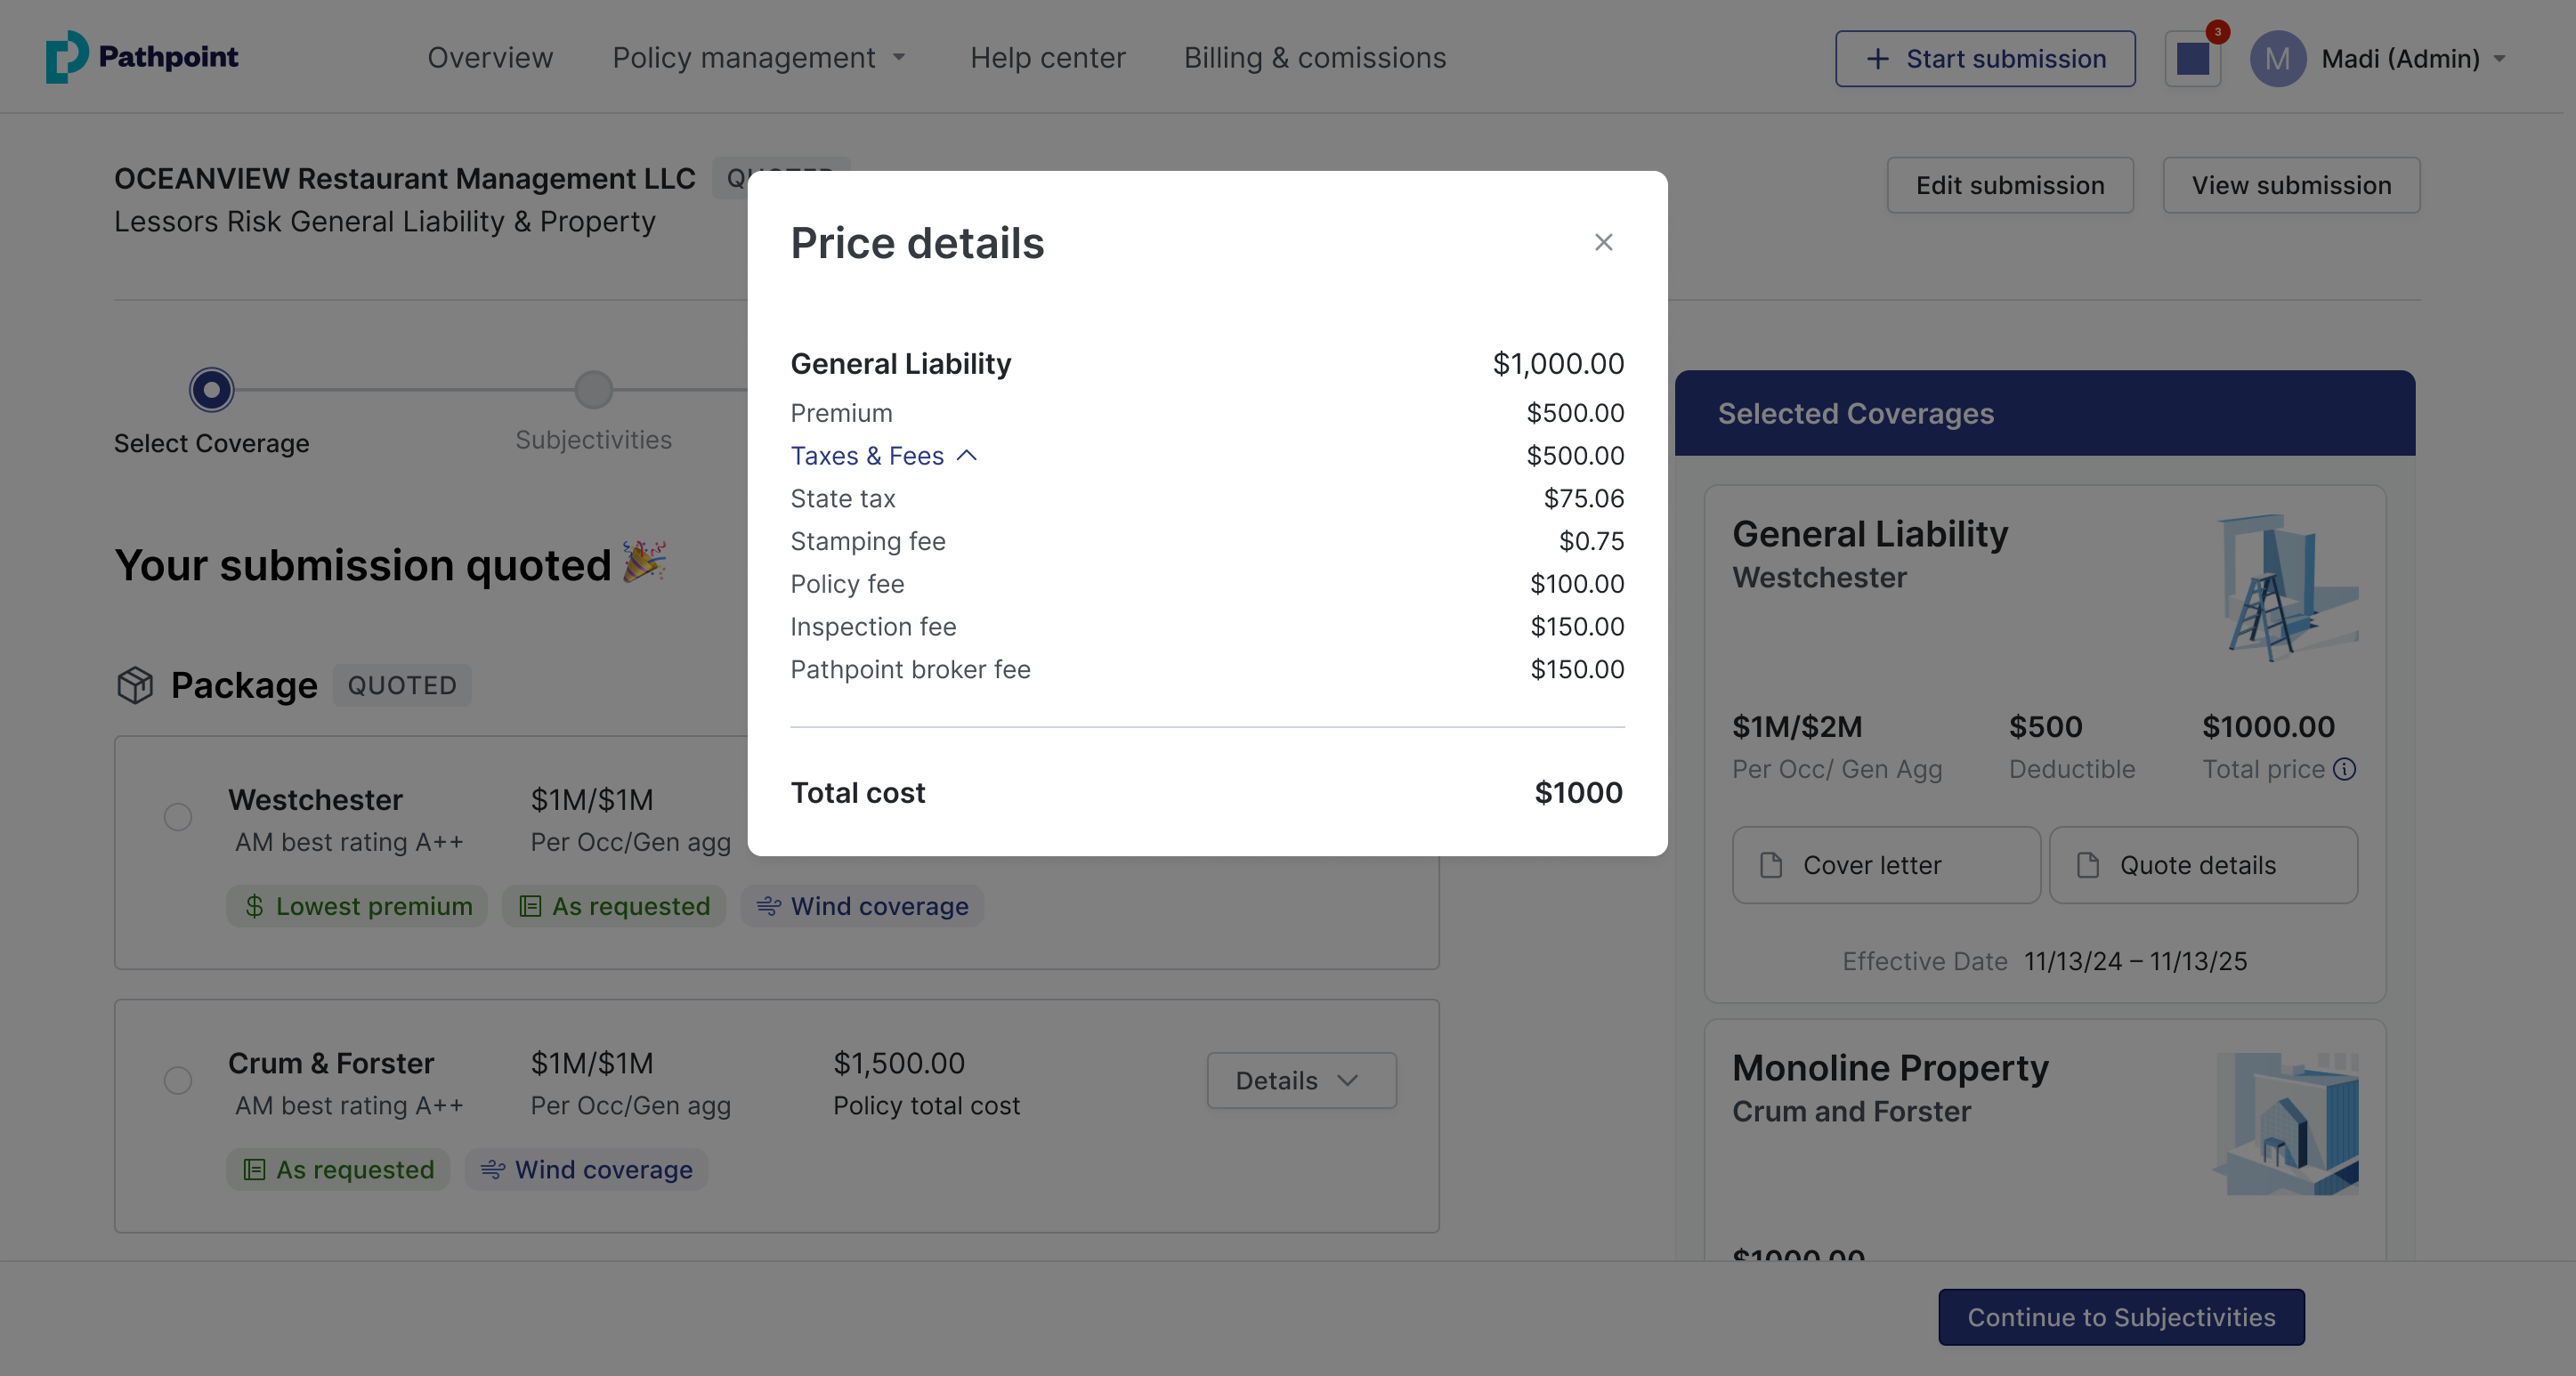Click the Lowest premium tag
Viewport: 2576px width, 1376px height.
[x=357, y=906]
